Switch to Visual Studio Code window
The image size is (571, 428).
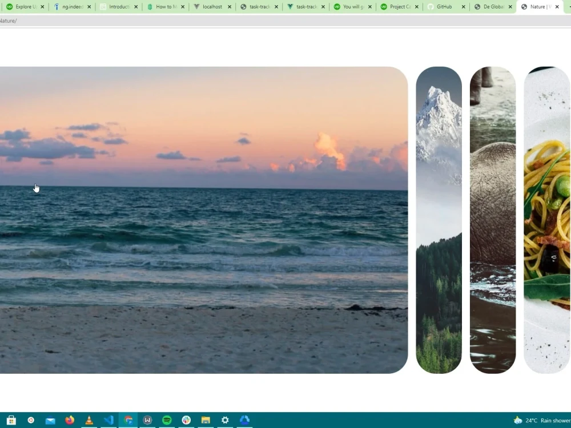108,420
